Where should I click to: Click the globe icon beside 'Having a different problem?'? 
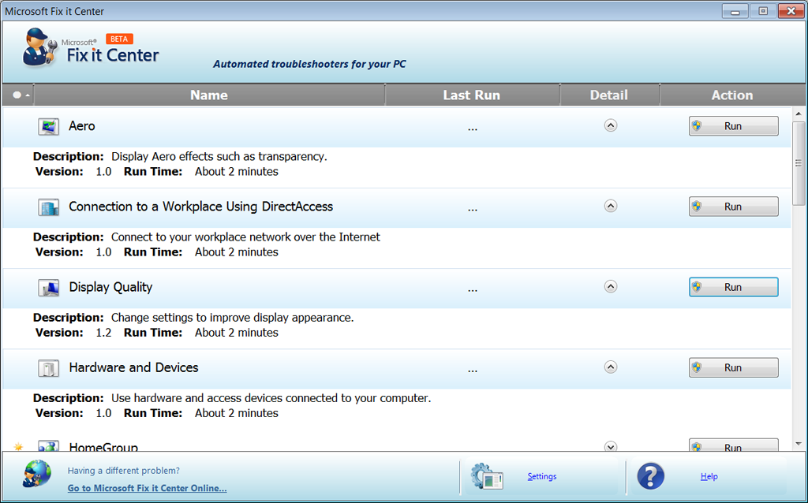37,474
